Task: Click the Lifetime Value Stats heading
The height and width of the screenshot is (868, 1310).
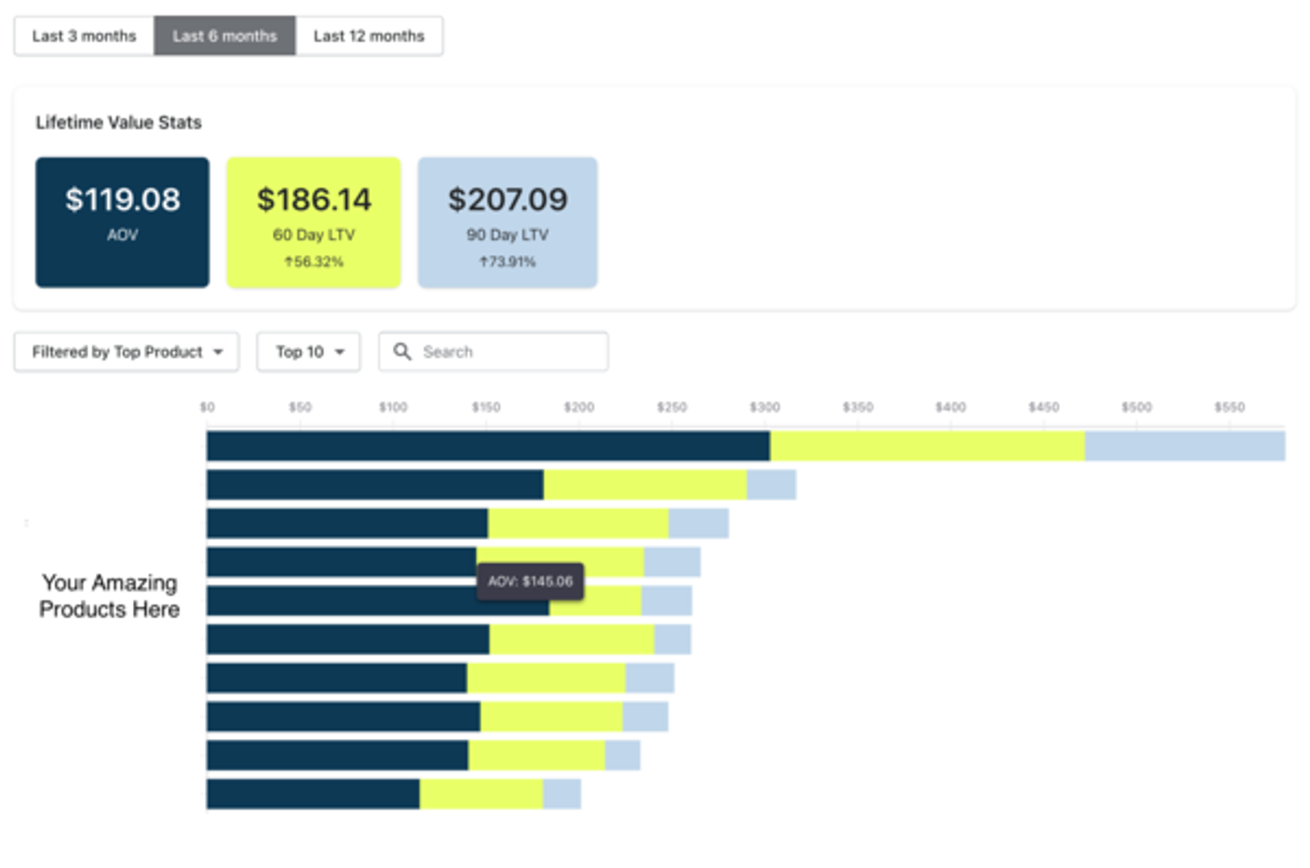Action: 119,122
